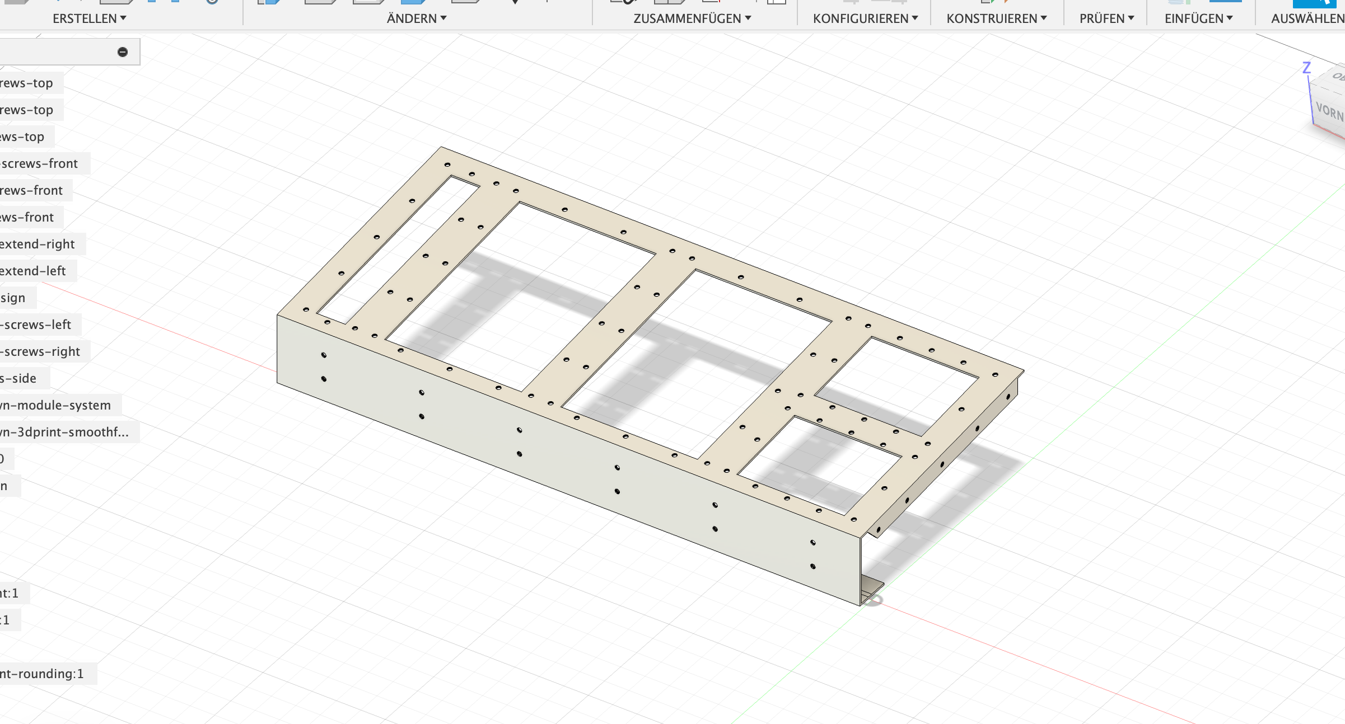Viewport: 1345px width, 724px height.
Task: Open the ERSTELLEN dropdown menu
Action: click(x=89, y=18)
